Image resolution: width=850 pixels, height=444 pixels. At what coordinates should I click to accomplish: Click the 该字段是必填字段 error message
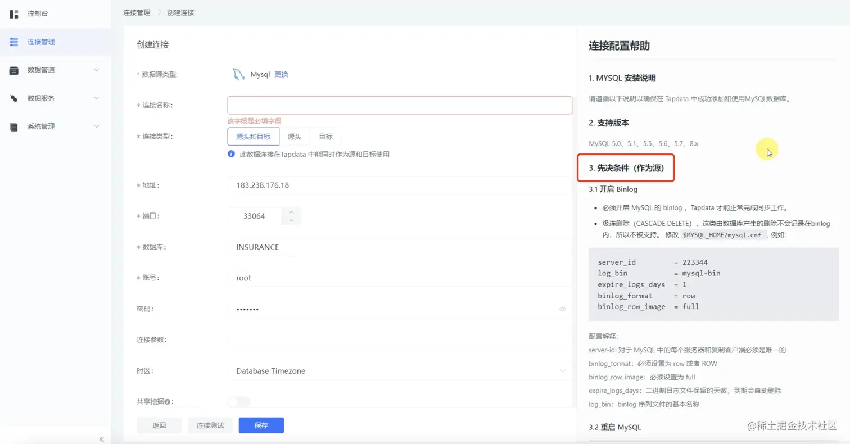pyautogui.click(x=254, y=121)
